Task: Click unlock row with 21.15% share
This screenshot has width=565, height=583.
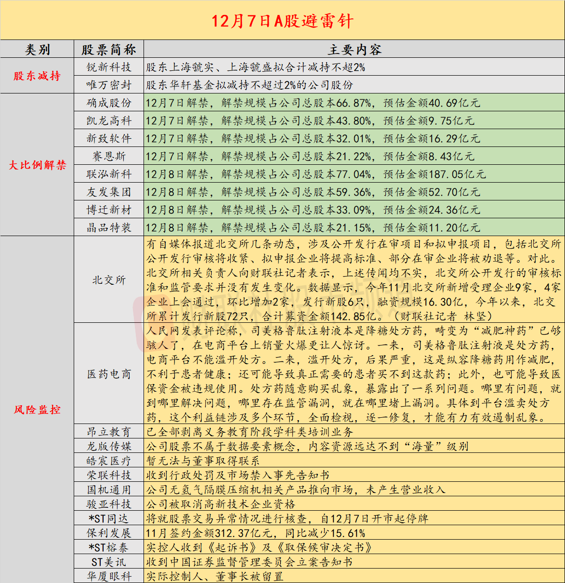Action: (x=354, y=227)
